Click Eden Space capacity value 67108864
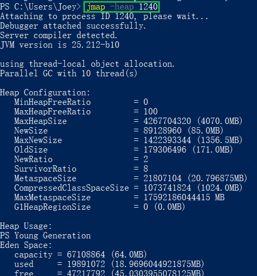The image size is (257, 276). [x=86, y=255]
